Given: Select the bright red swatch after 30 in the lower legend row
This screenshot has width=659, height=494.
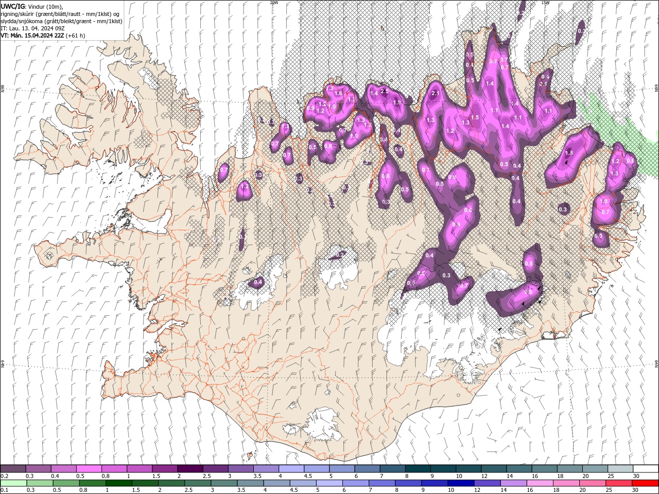Looking at the screenshot, I should point(645,484).
